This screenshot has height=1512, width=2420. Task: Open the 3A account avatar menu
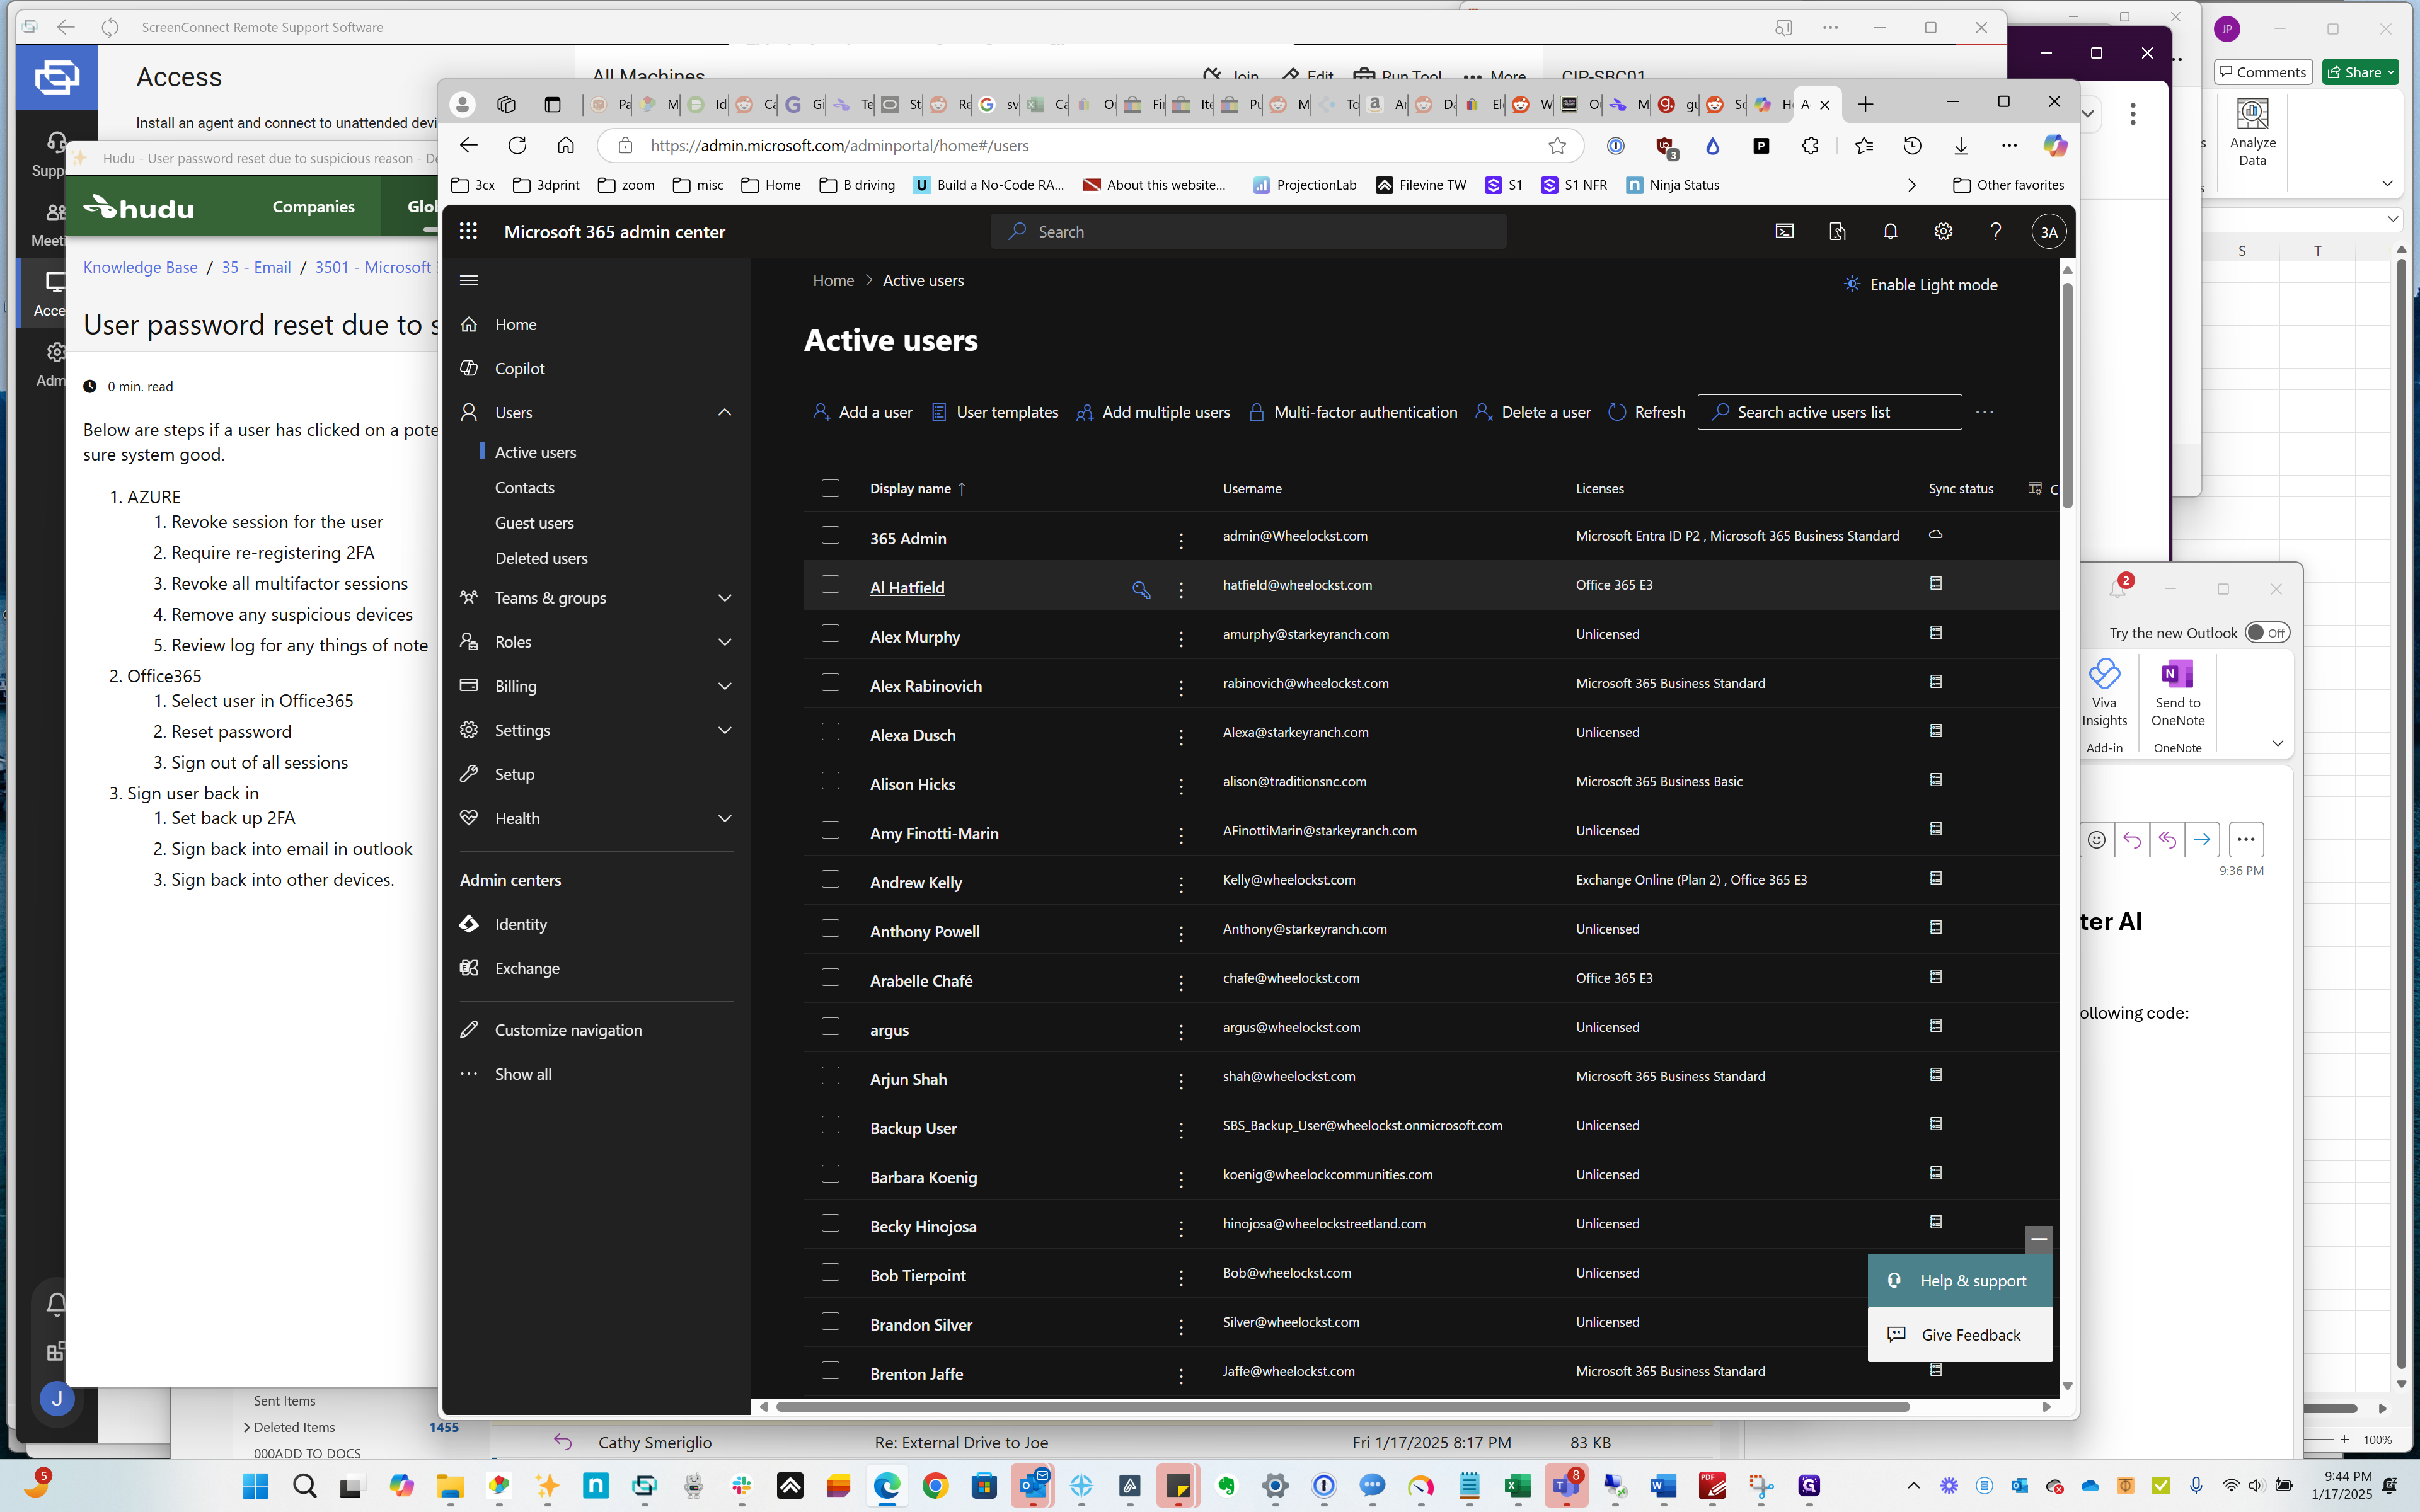click(x=2049, y=232)
